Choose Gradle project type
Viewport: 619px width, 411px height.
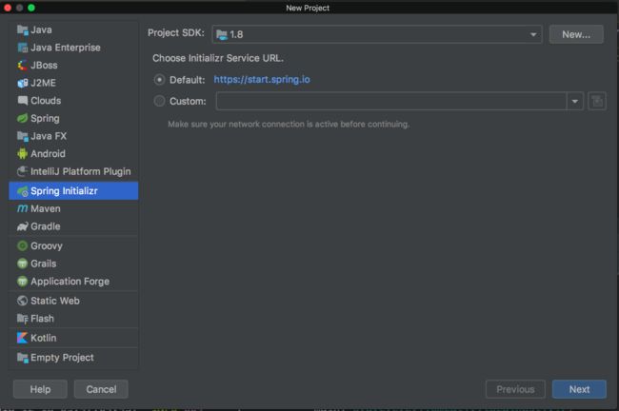tap(73, 226)
